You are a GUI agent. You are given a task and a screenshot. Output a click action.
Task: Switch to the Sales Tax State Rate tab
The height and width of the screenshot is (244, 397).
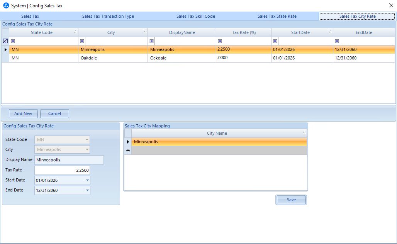coord(277,16)
